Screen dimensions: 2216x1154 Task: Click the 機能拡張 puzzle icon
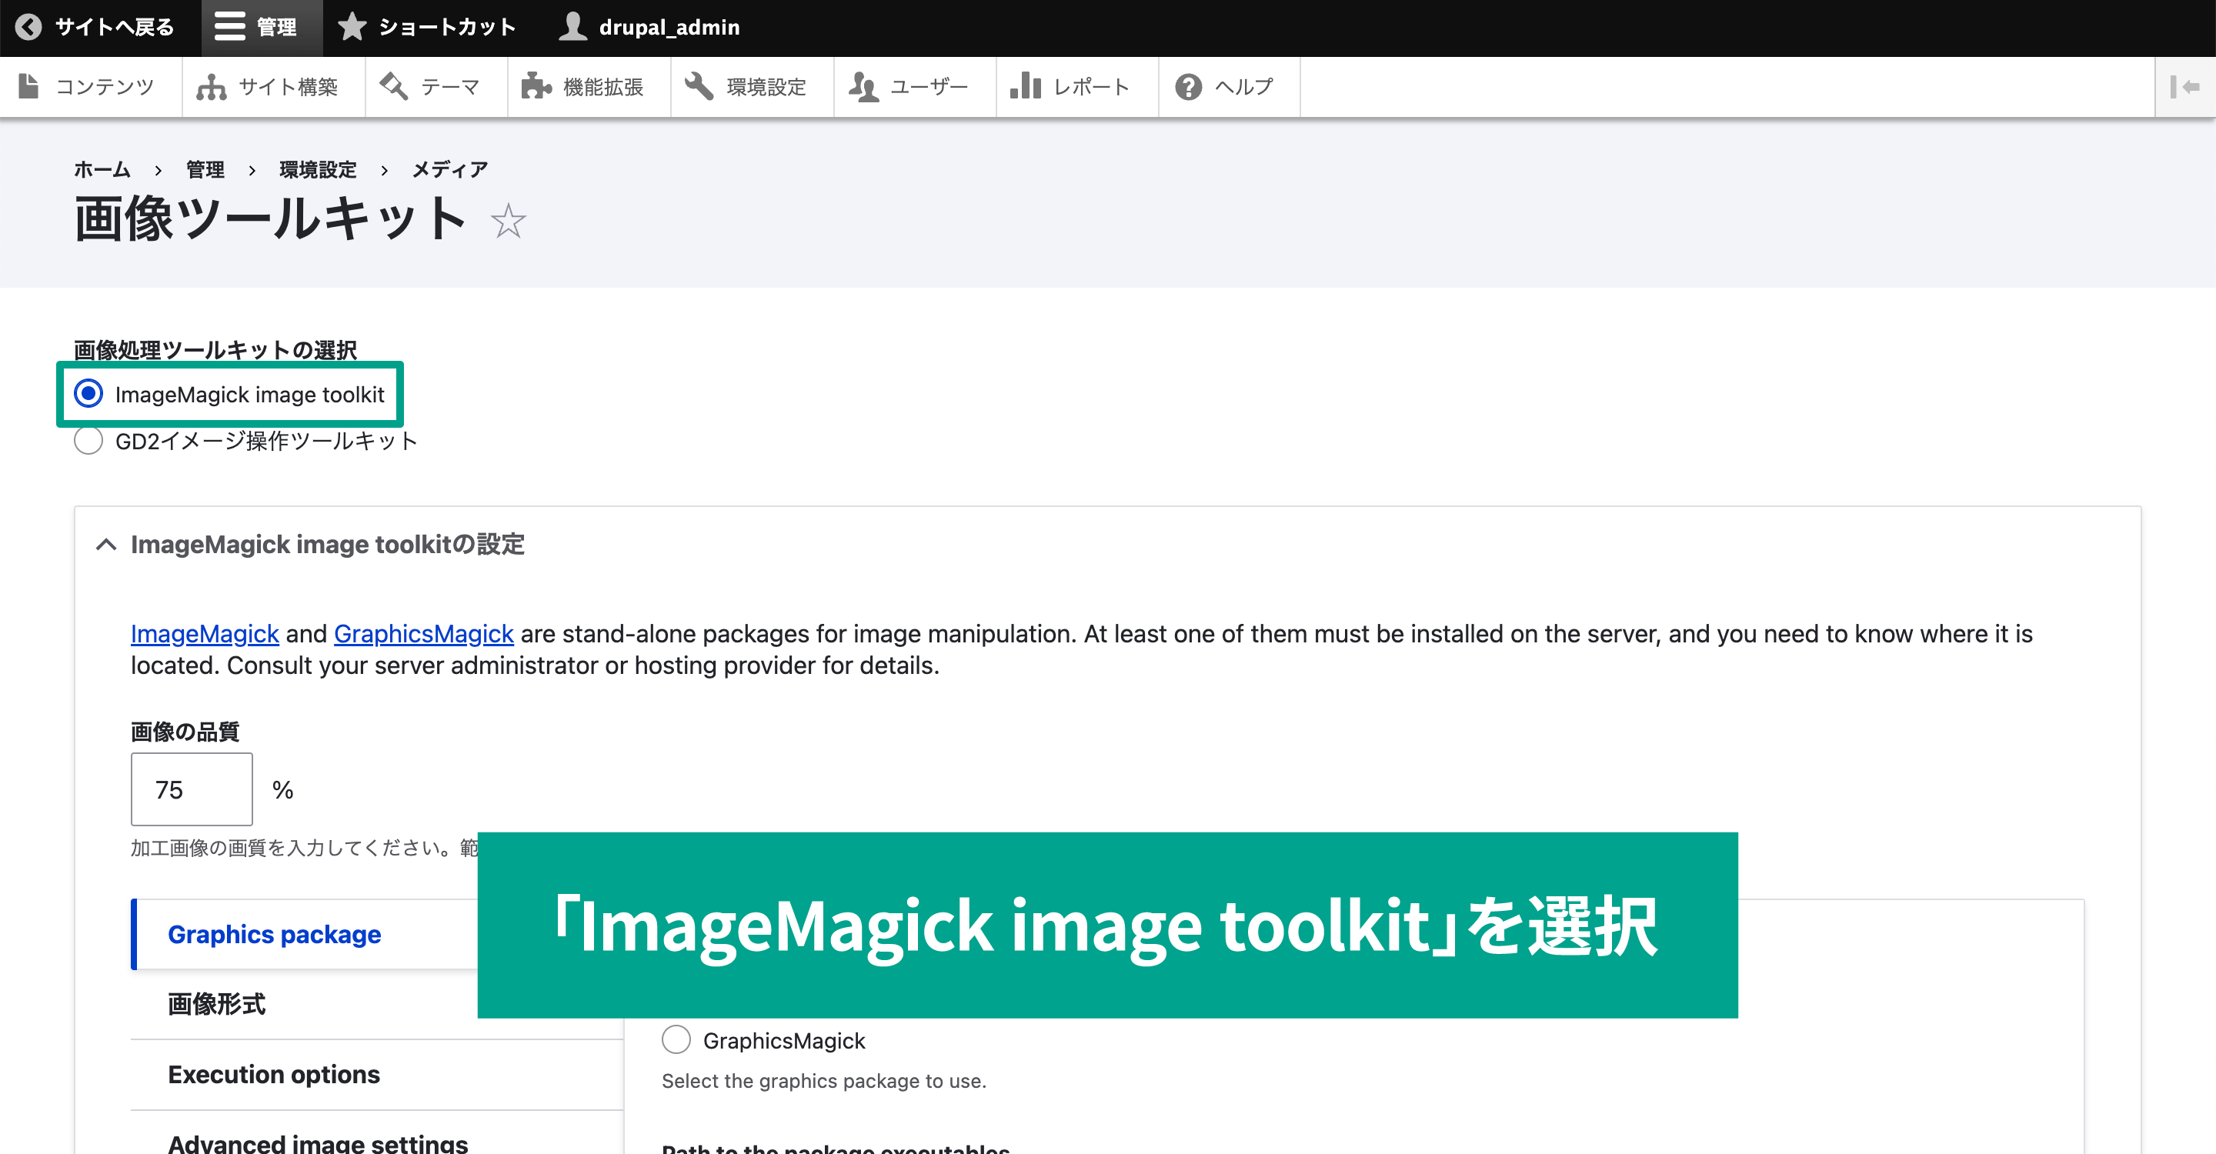coord(536,86)
